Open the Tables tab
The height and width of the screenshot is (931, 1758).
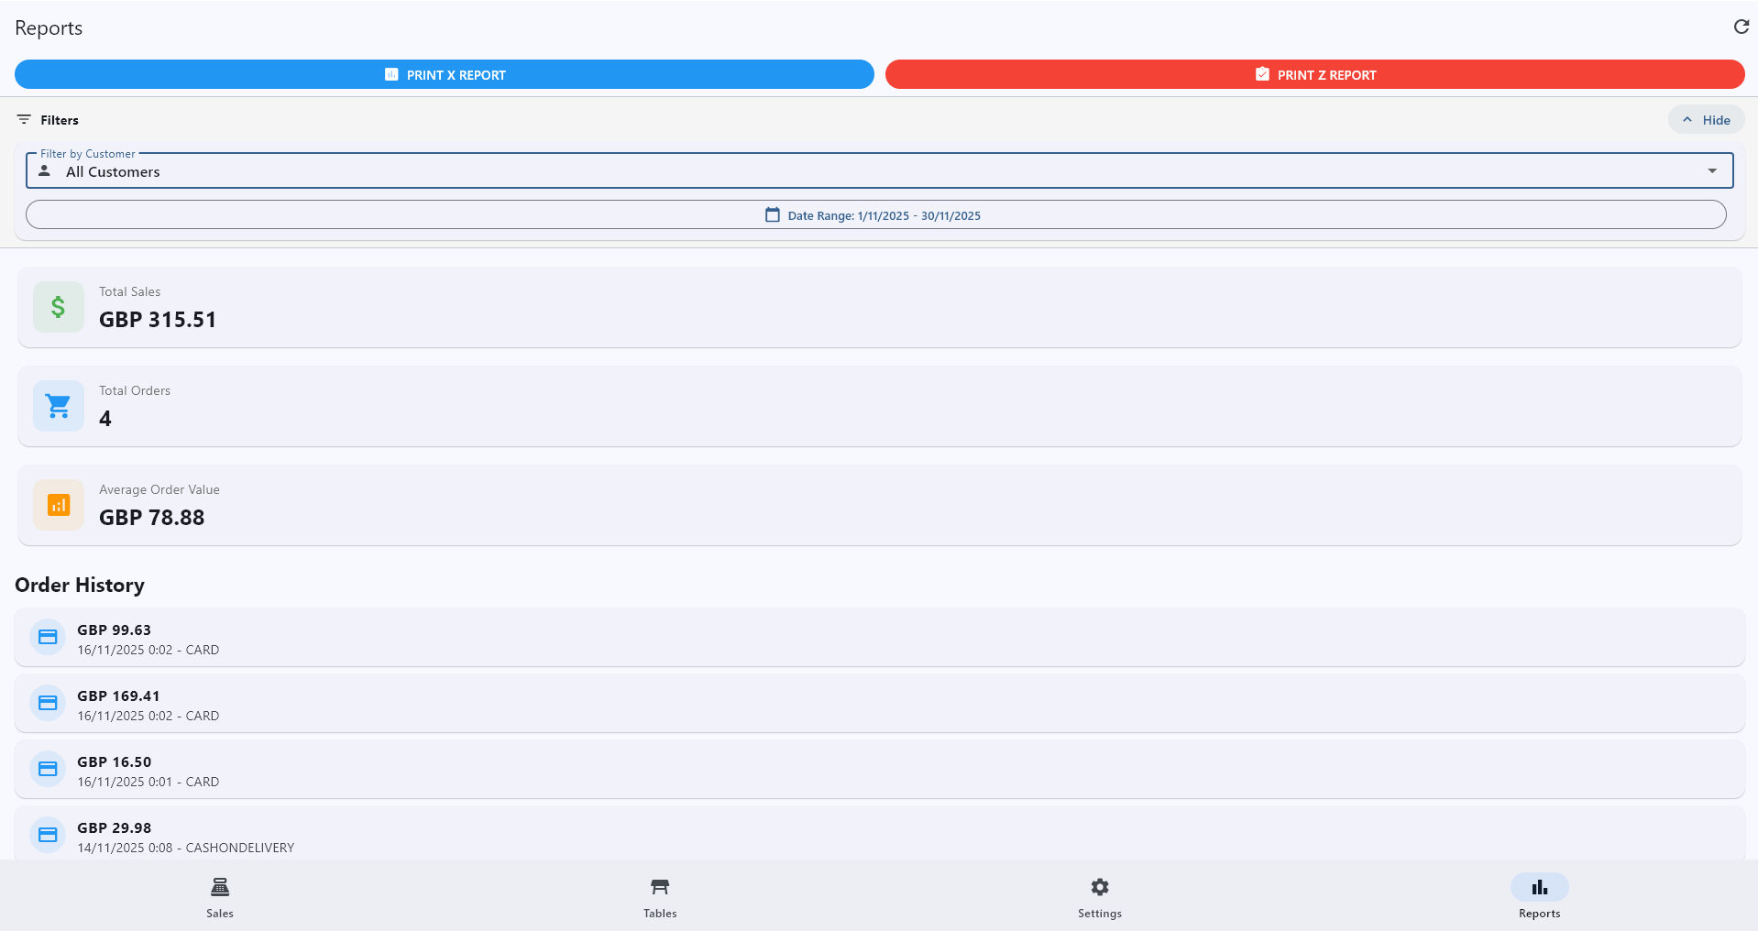pos(660,897)
